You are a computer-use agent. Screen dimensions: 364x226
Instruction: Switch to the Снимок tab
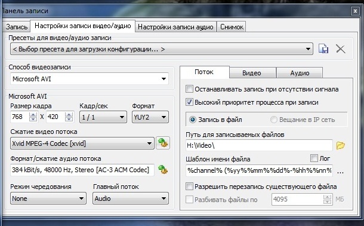[x=232, y=27]
